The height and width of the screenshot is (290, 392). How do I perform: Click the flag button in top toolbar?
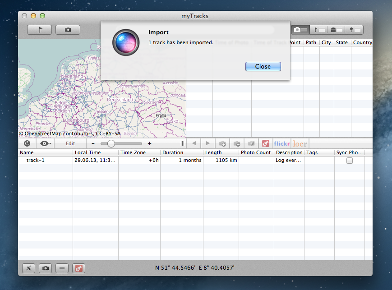(x=39, y=30)
